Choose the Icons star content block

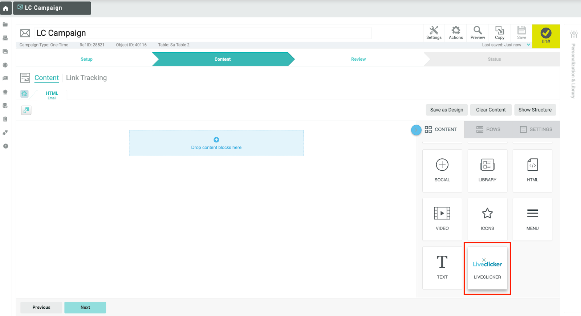click(x=487, y=219)
